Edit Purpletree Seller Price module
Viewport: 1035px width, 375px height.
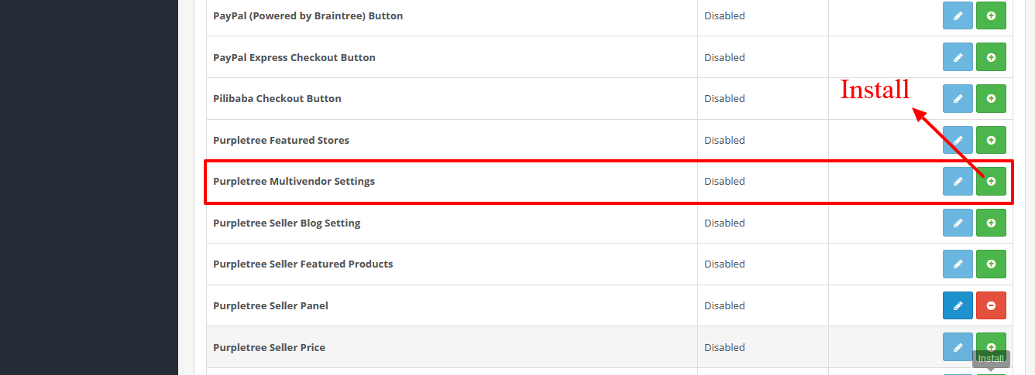point(958,346)
